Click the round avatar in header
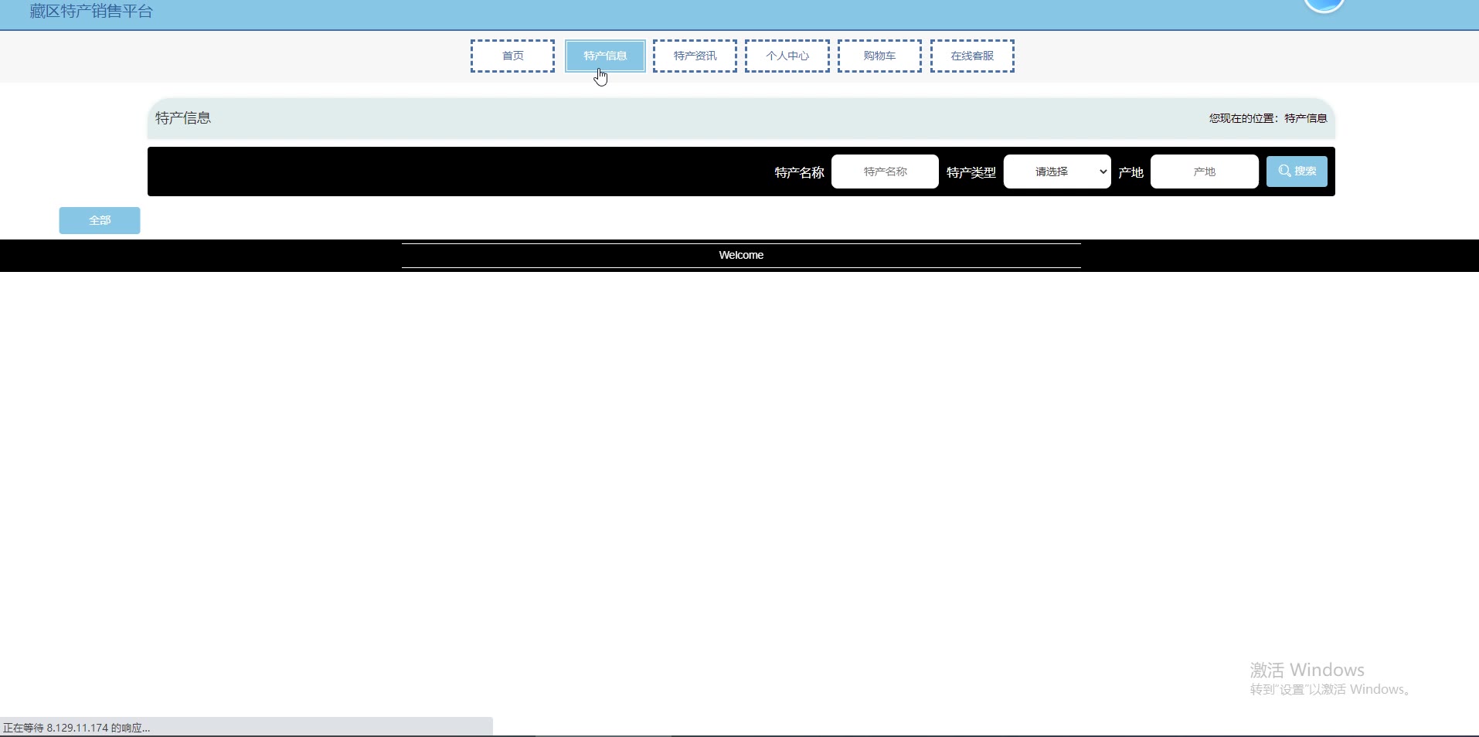The image size is (1479, 737). (1324, 5)
